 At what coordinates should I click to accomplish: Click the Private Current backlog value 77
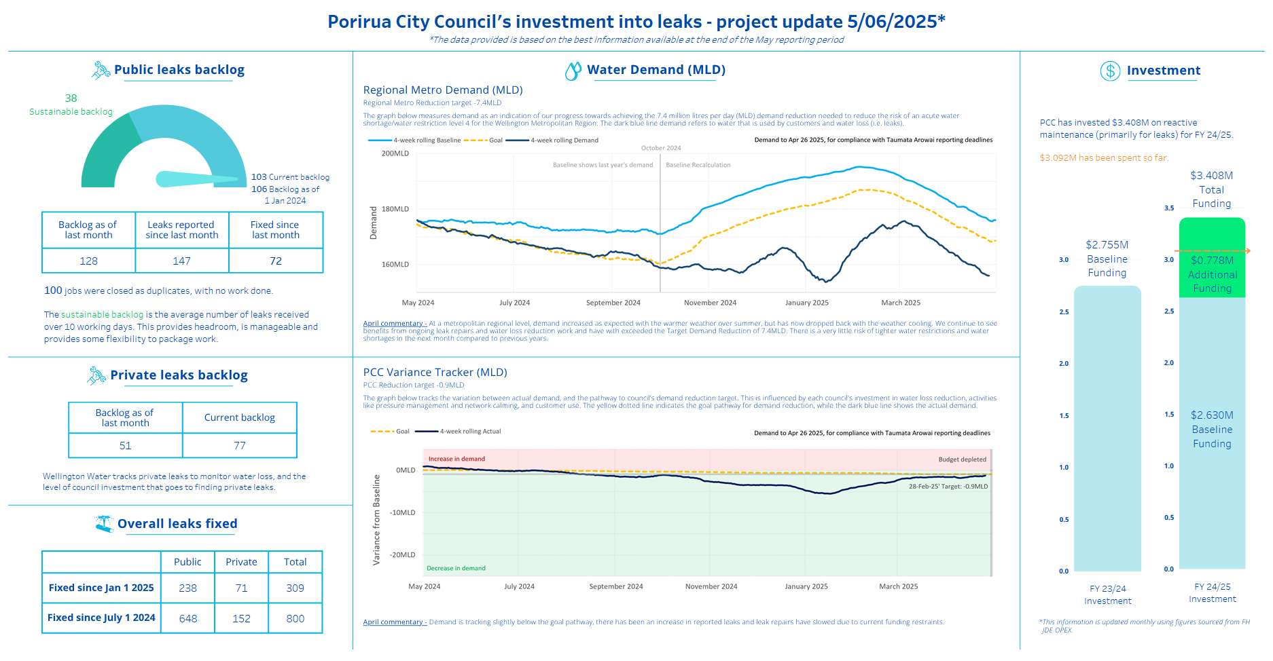pos(240,446)
